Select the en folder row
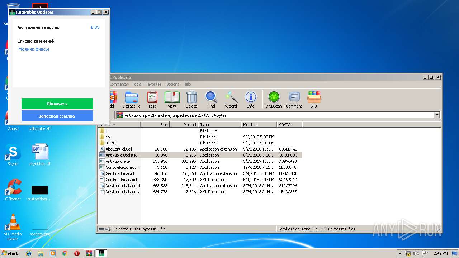The image size is (459, 258). (200, 137)
